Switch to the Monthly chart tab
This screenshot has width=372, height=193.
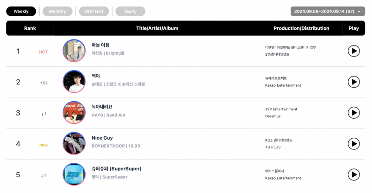pyautogui.click(x=57, y=12)
